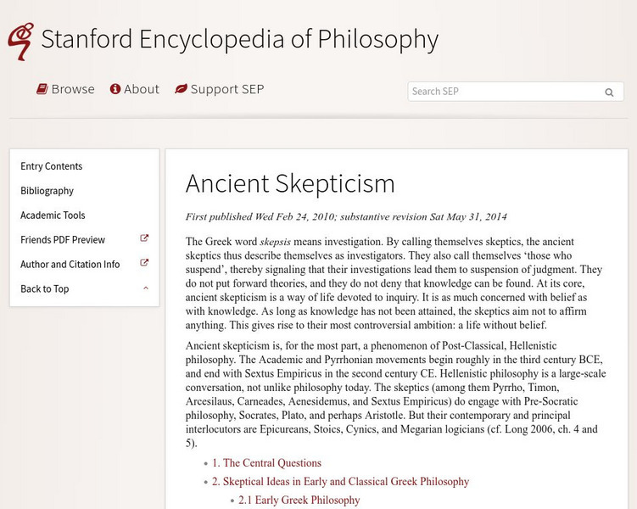Open section 2. Skeptical Ideas in Greek Philosophy
Screen dimensions: 637x509
340,481
